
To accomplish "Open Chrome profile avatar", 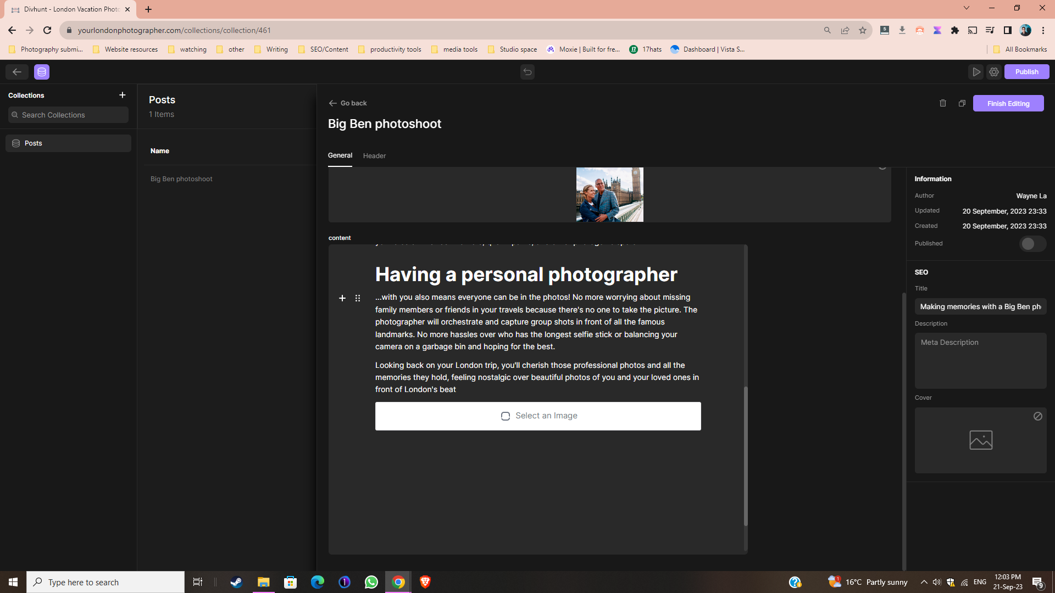I will (x=1025, y=30).
